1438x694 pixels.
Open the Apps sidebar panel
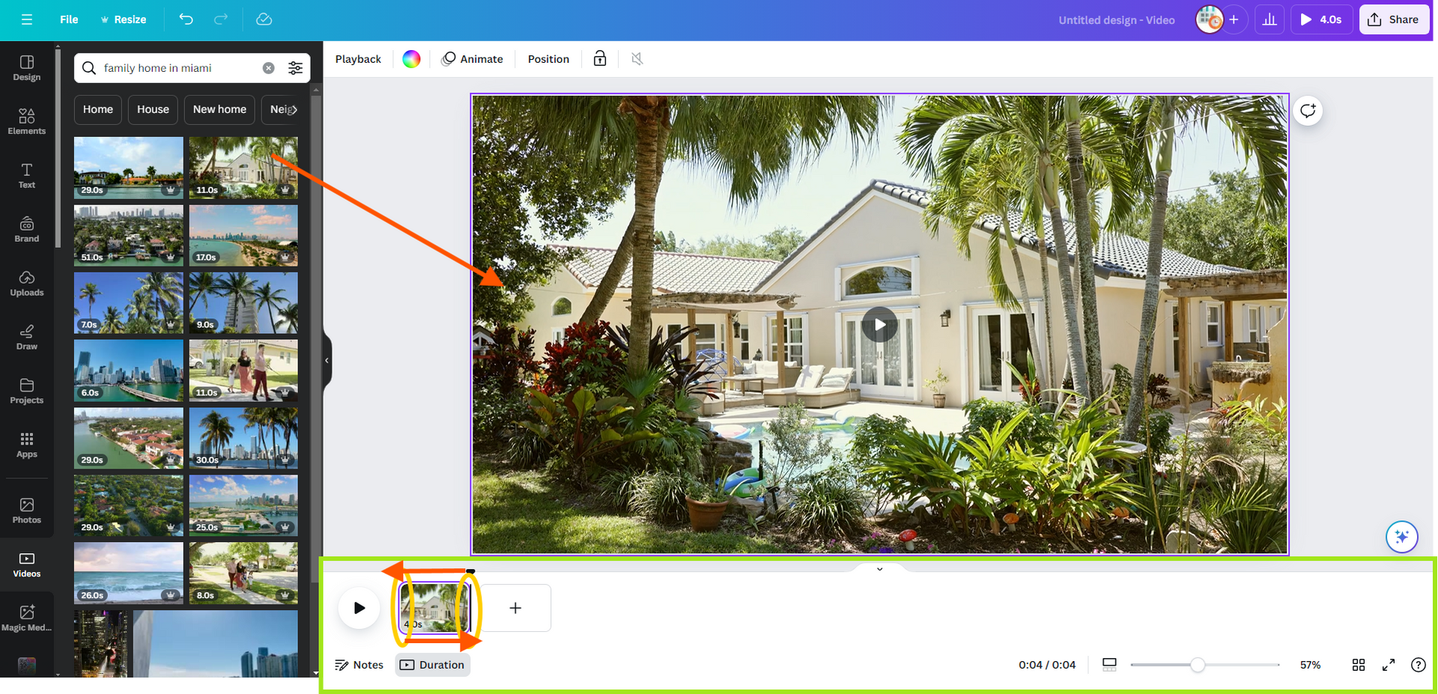(x=27, y=445)
